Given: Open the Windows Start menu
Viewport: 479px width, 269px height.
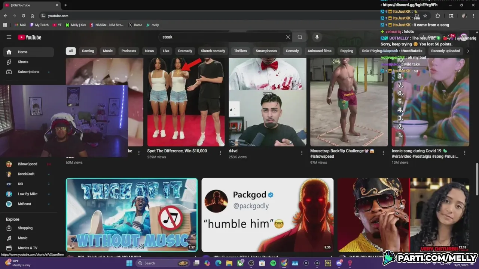Looking at the screenshot, I should (x=129, y=263).
